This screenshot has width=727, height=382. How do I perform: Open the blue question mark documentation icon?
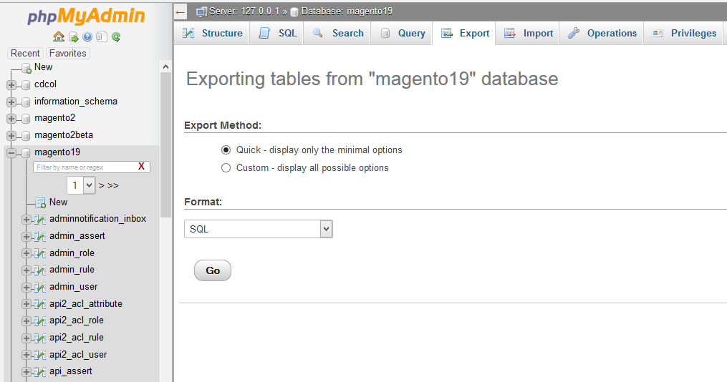pyautogui.click(x=87, y=36)
